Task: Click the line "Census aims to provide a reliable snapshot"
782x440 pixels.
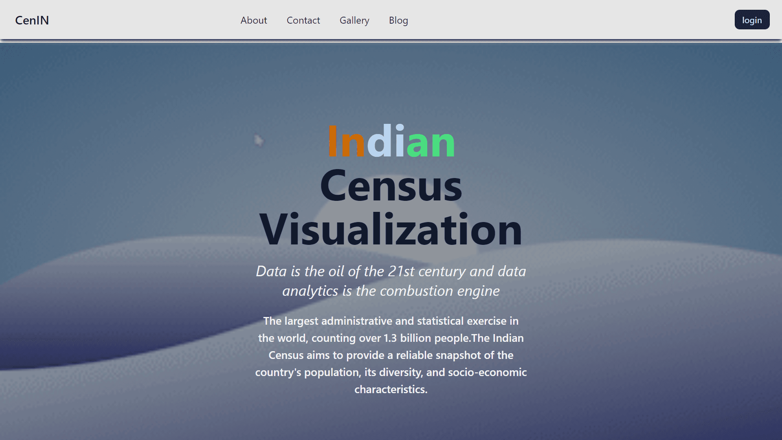Action: 391,355
